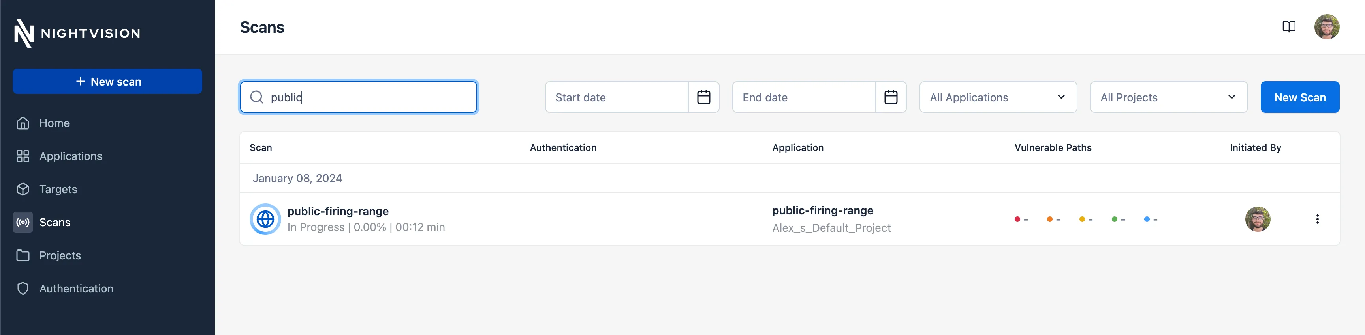This screenshot has width=1365, height=335.
Task: Expand the All Projects dropdown
Action: coord(1168,97)
